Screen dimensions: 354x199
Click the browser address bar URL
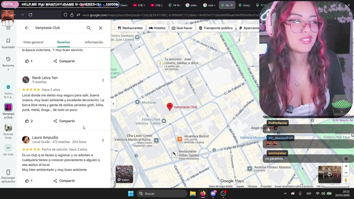click(171, 15)
